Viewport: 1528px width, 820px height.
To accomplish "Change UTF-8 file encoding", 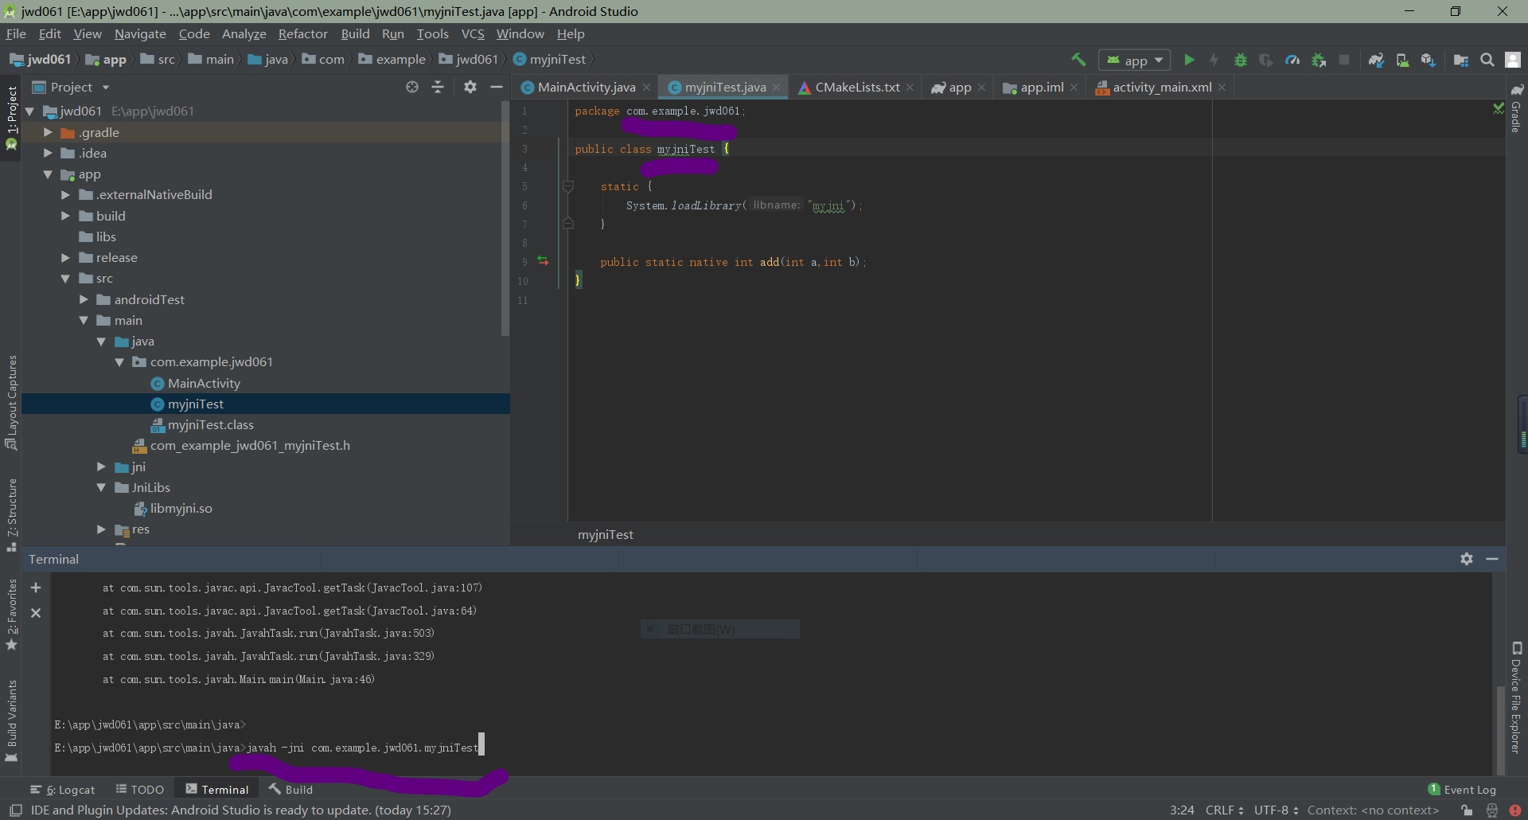I will point(1276,810).
